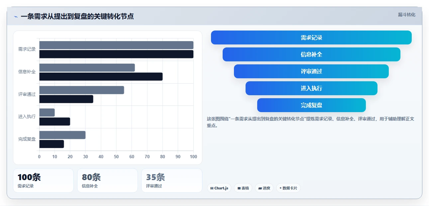Click the x-axis tick value 100
429x206 pixels.
click(x=193, y=157)
